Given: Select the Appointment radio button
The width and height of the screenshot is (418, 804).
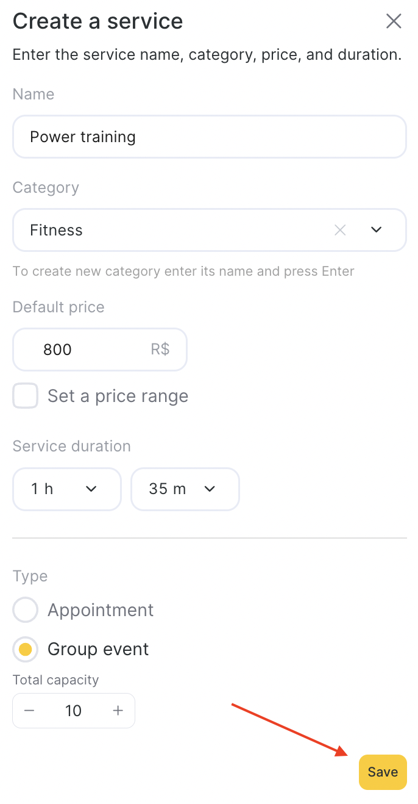Looking at the screenshot, I should [x=26, y=610].
